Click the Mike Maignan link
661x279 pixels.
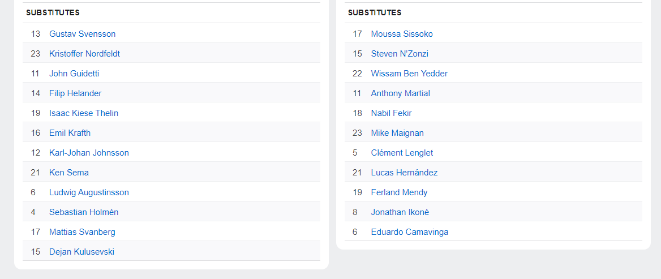point(397,133)
